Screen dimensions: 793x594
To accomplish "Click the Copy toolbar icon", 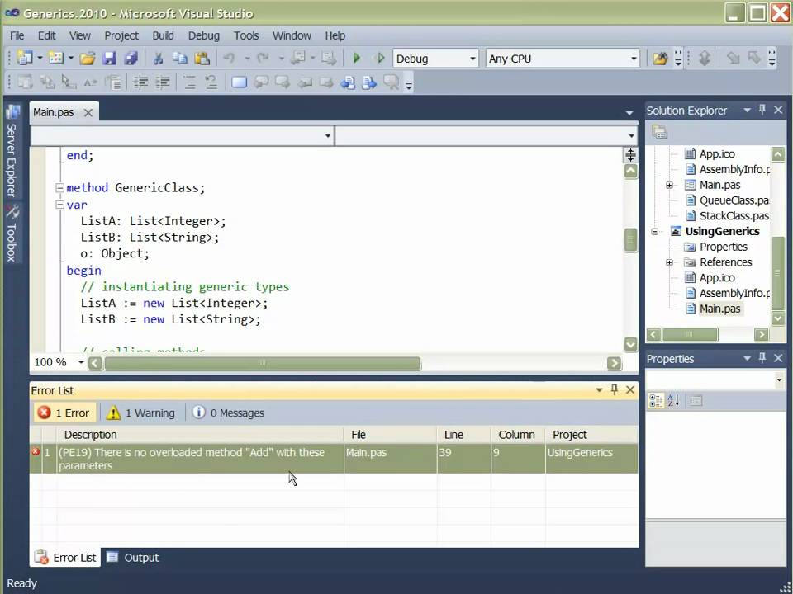I will pos(180,59).
